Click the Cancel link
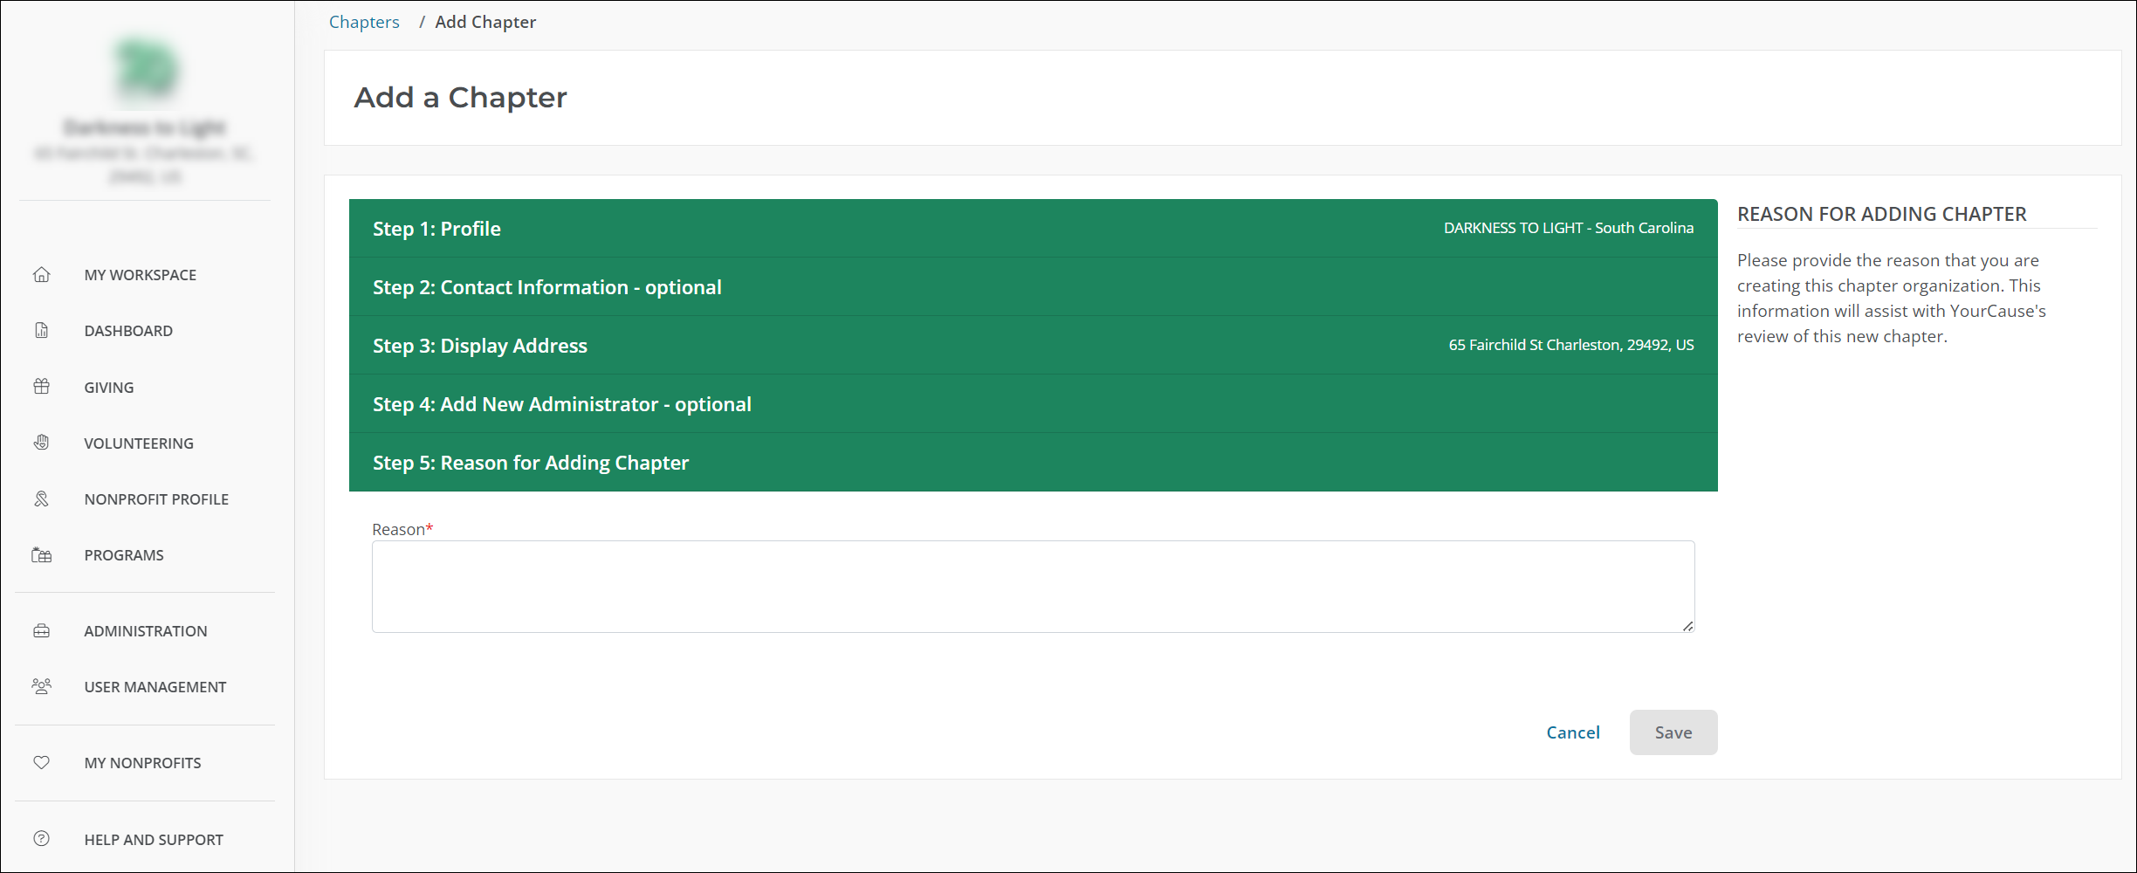The image size is (2137, 873). click(x=1572, y=732)
